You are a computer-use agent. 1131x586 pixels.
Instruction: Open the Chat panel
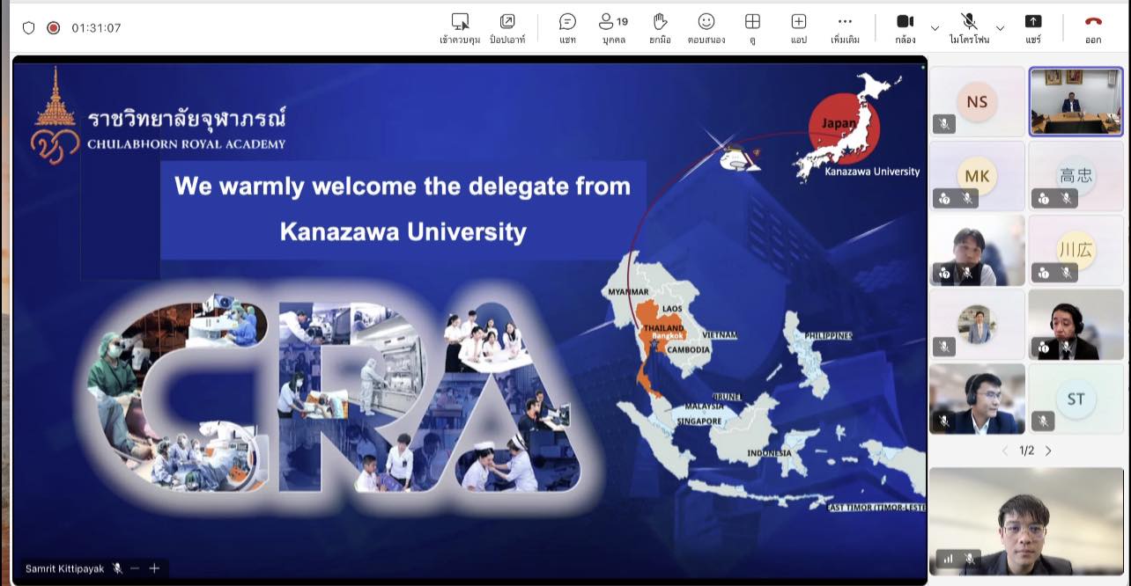coord(567,27)
